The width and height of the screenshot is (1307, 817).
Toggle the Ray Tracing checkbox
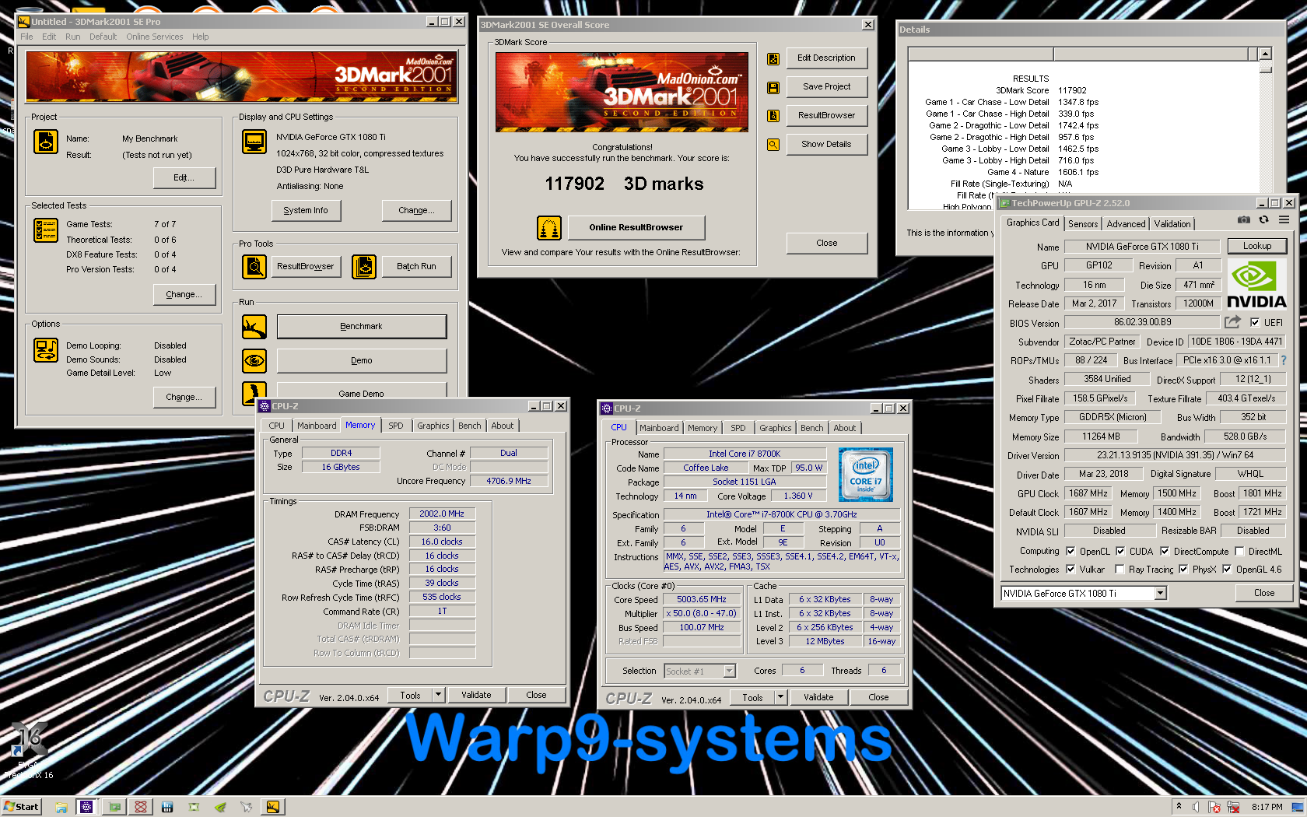(x=1120, y=569)
